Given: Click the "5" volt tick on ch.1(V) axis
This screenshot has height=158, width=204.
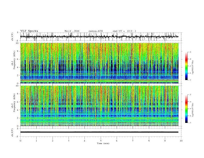Looking at the screenshot, I should tap(18, 33).
